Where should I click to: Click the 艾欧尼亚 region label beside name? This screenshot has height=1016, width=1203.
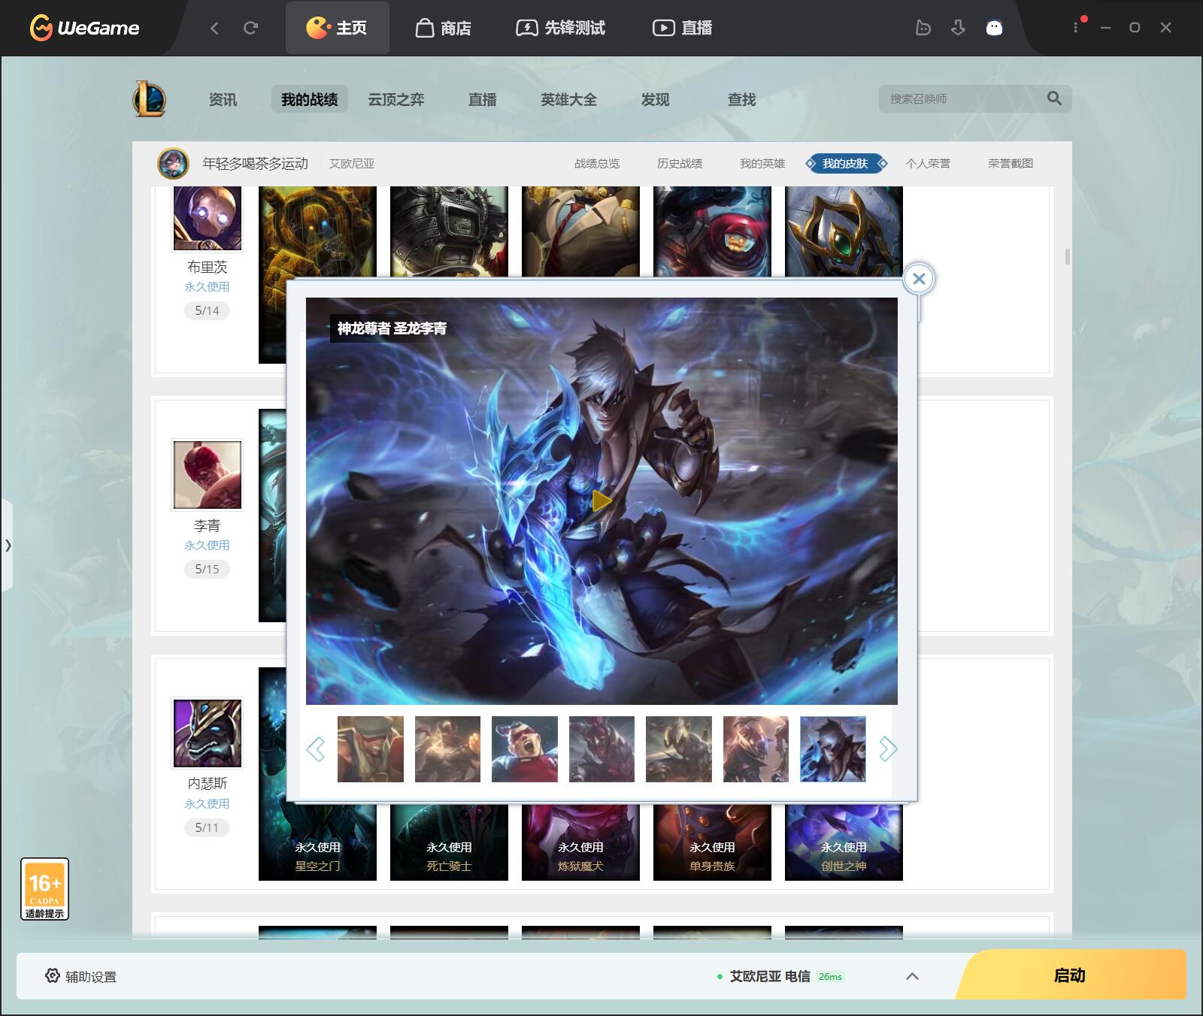352,163
